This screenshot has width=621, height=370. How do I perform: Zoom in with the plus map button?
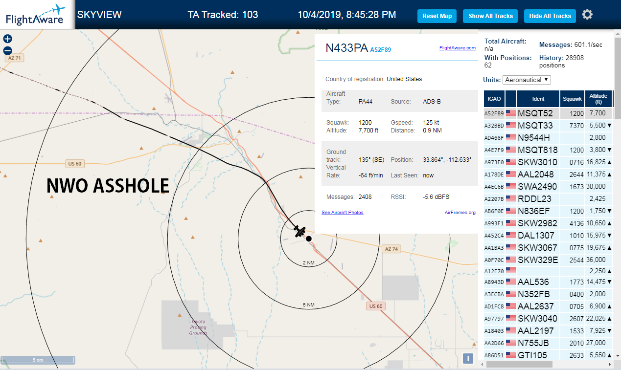[7, 39]
